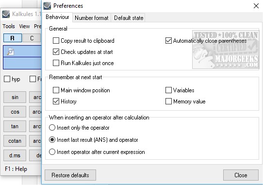Click the Preferences dialog title icon

pyautogui.click(x=47, y=6)
